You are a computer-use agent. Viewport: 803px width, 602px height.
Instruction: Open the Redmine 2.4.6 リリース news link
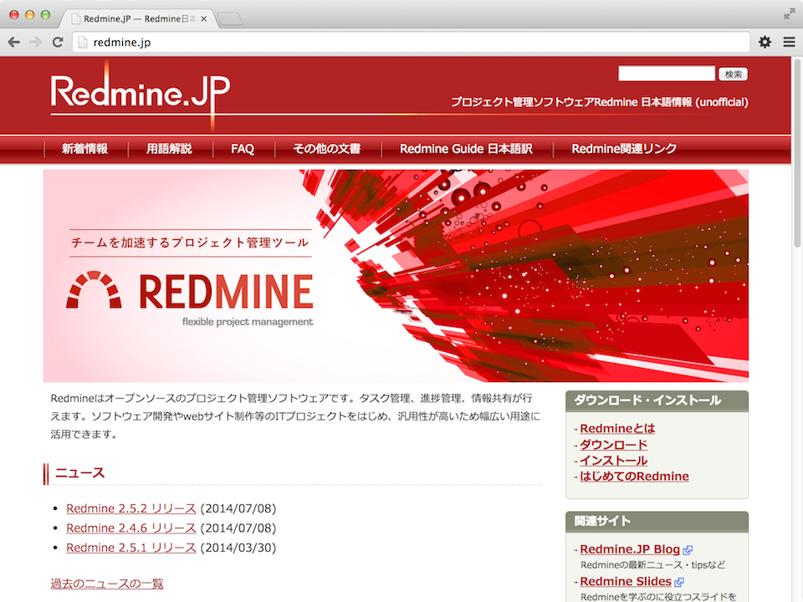pyautogui.click(x=131, y=528)
